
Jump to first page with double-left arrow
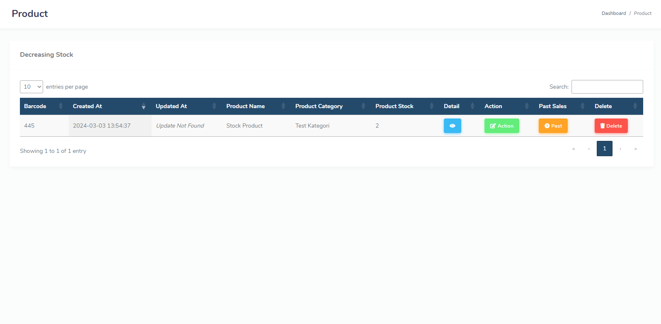tap(574, 149)
